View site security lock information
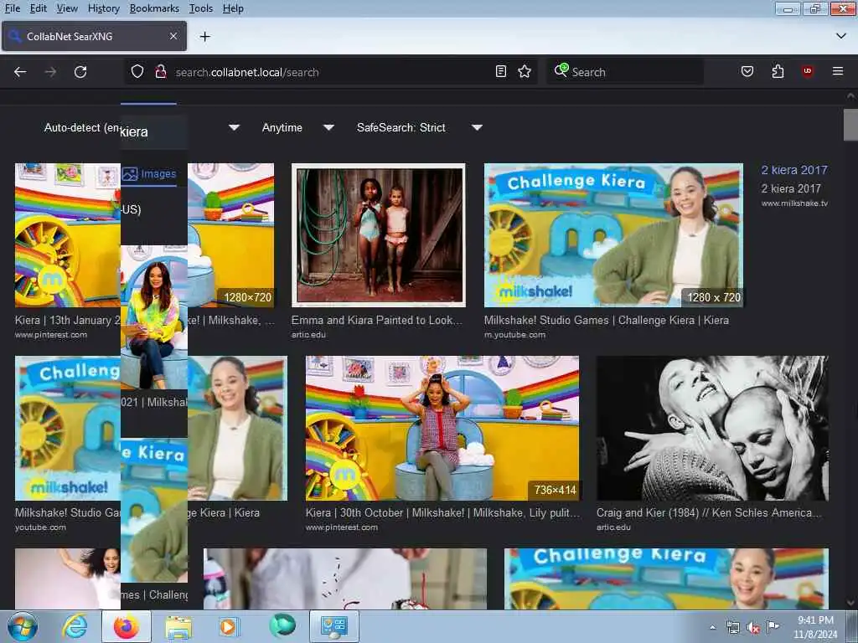Viewport: 858px width, 643px height. tap(160, 72)
